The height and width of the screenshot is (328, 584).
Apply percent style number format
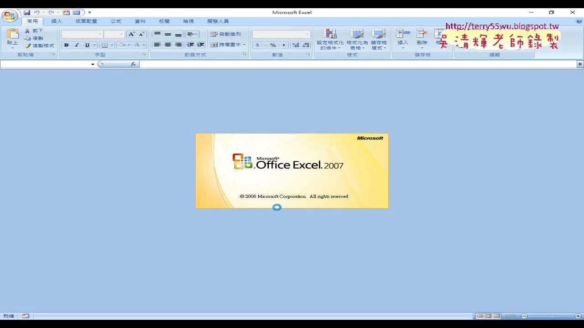pyautogui.click(x=273, y=45)
